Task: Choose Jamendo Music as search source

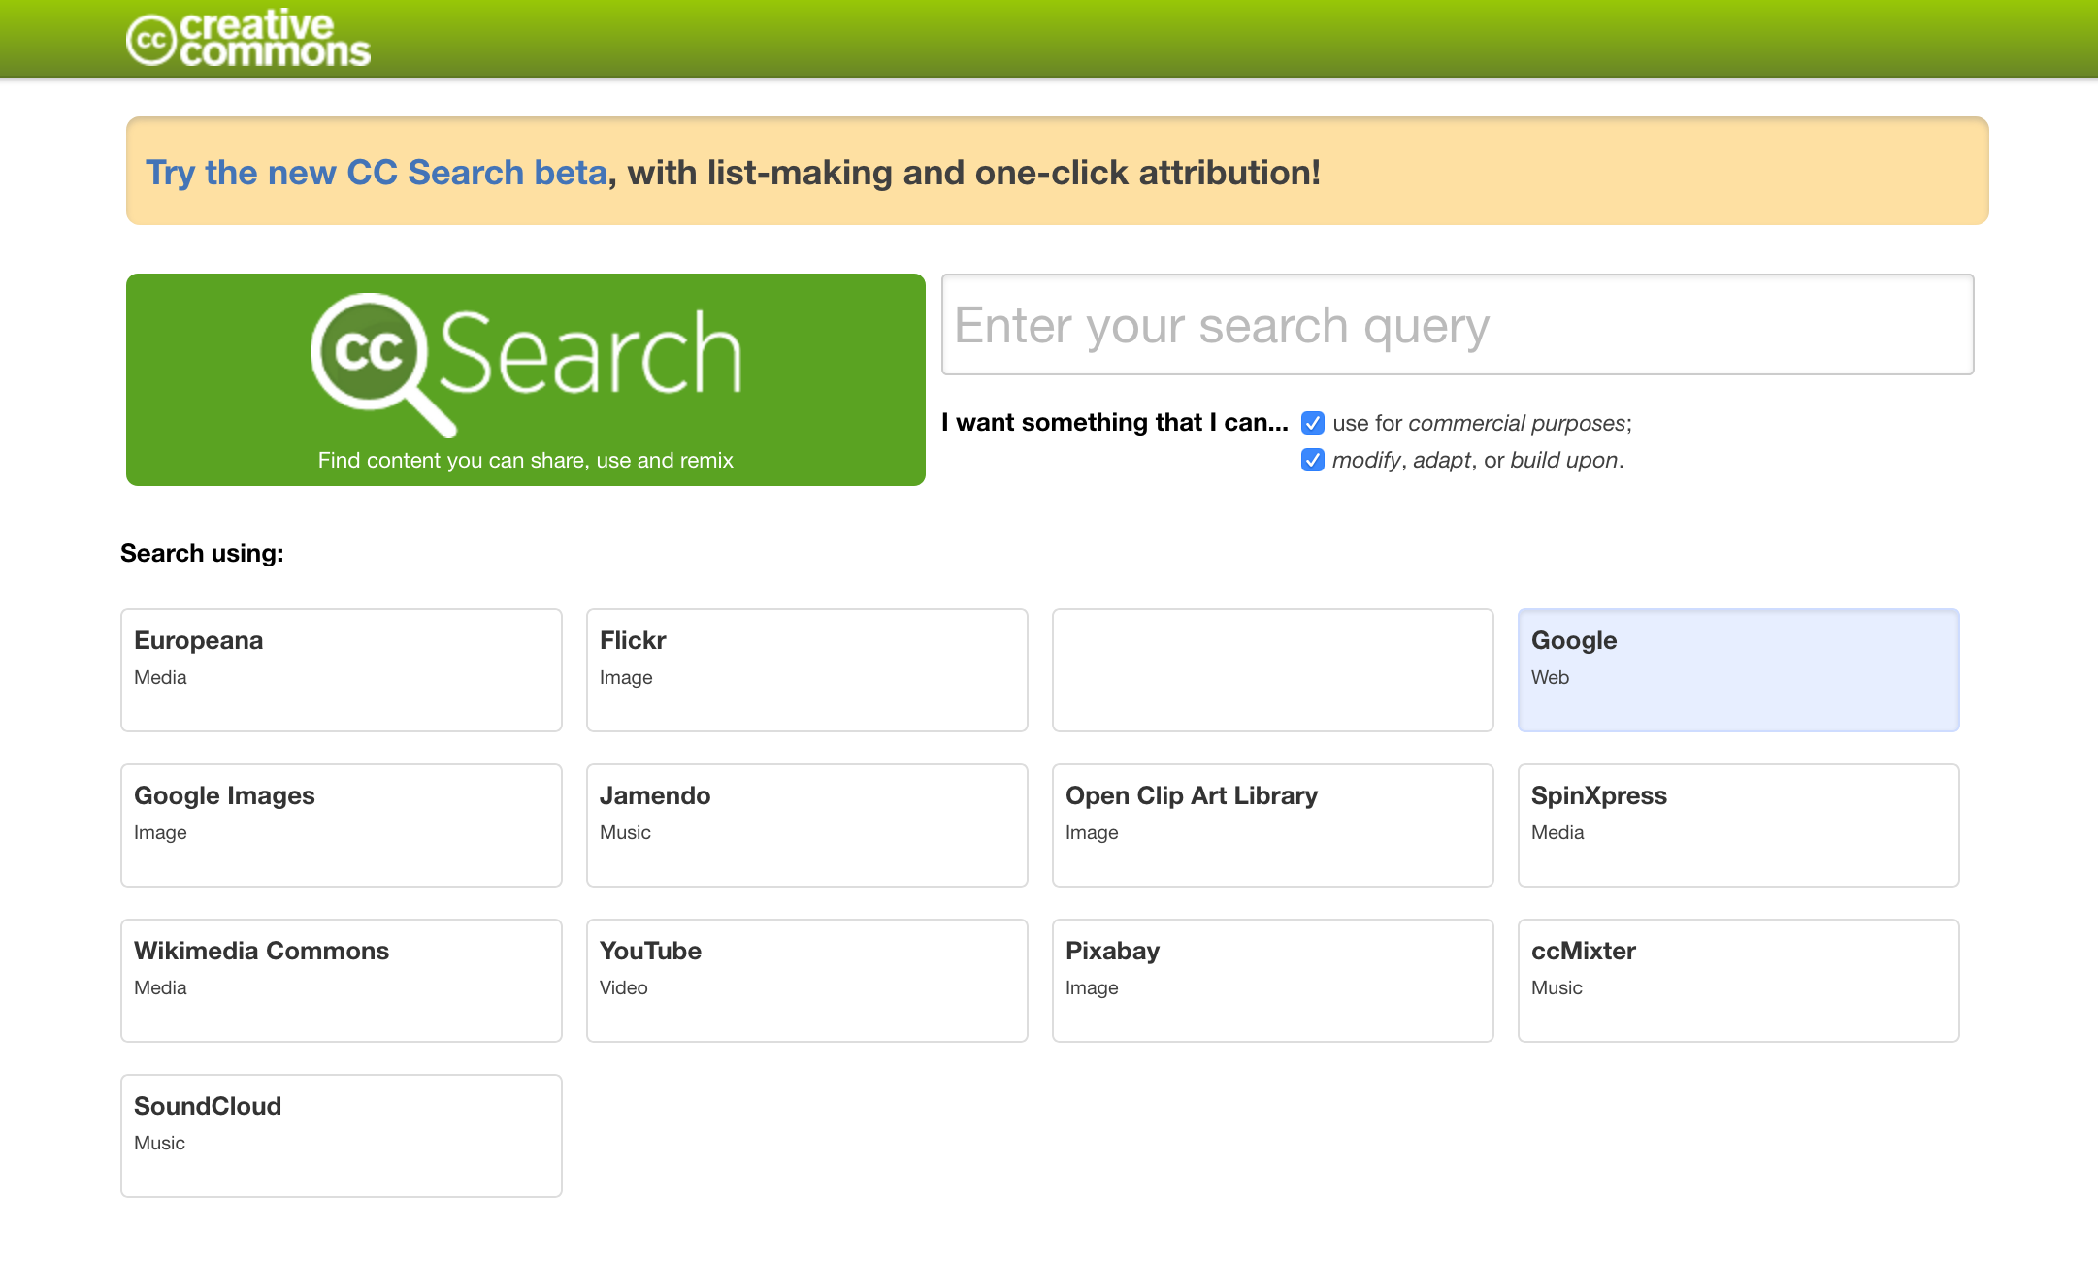Action: (x=807, y=825)
